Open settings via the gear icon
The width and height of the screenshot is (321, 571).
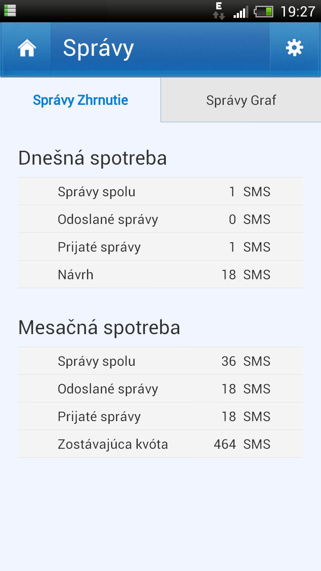(294, 48)
